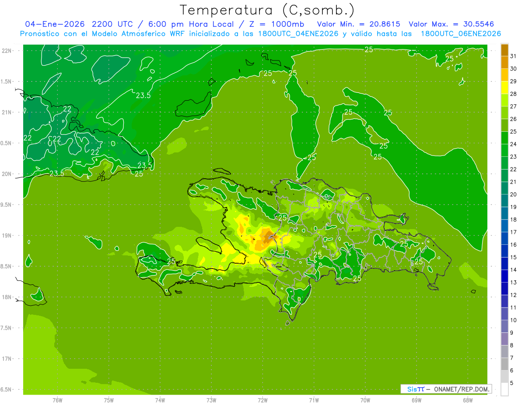Screen dimensions: 525x406
Task: Click the color bar label 15
Action: click(514, 257)
